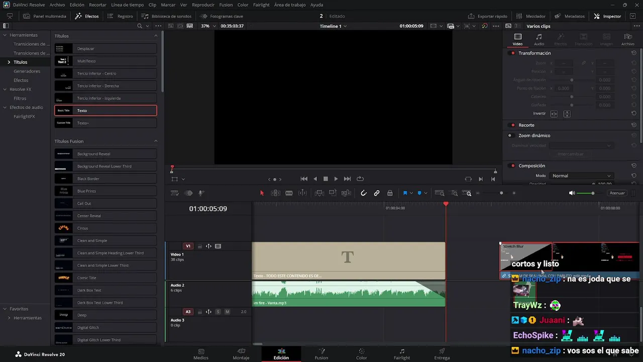Open the Modo Normal dropdown

click(582, 176)
